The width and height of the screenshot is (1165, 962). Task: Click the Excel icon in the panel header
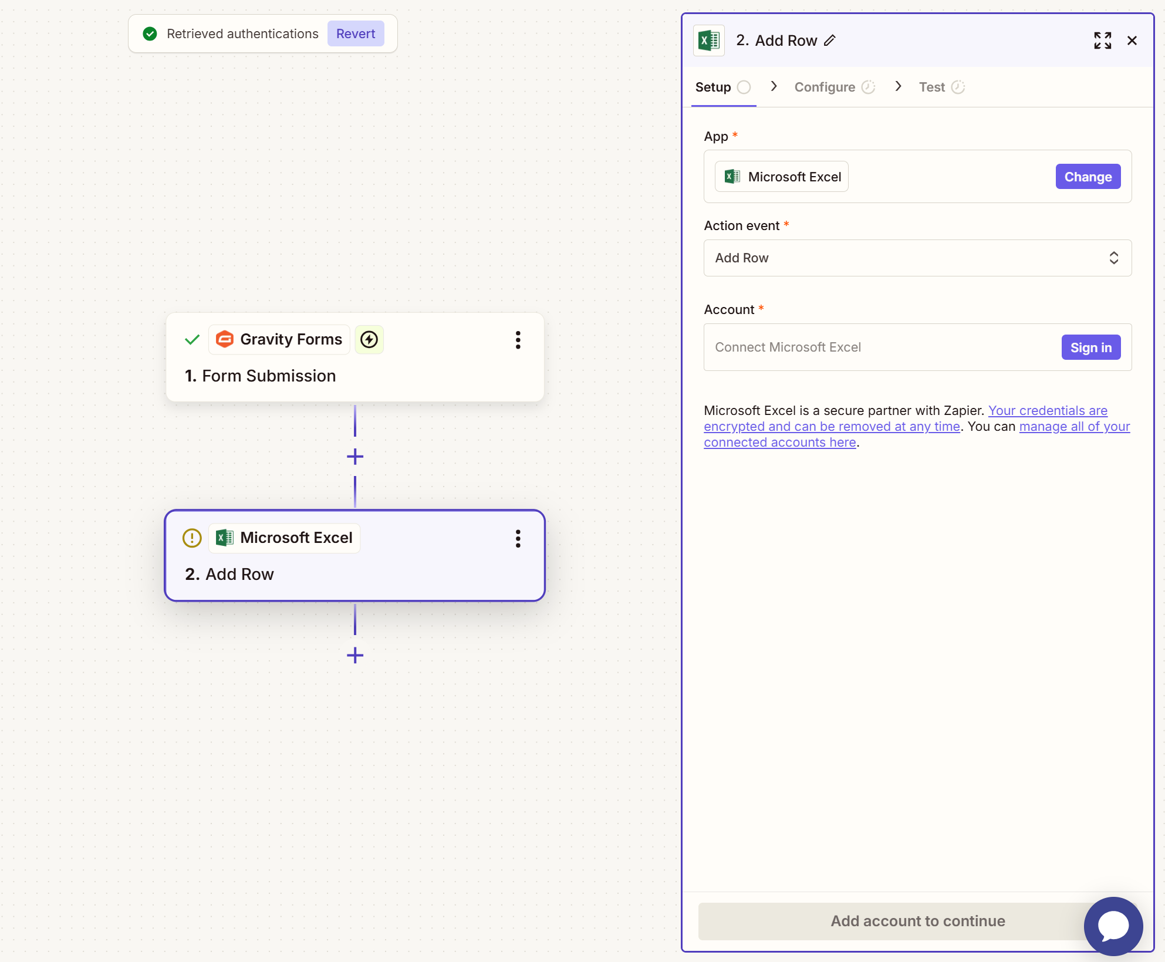point(708,40)
